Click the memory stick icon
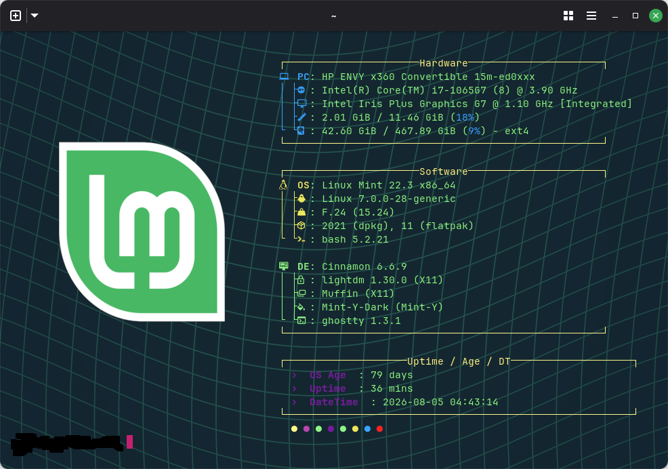The width and height of the screenshot is (668, 469). tap(301, 117)
